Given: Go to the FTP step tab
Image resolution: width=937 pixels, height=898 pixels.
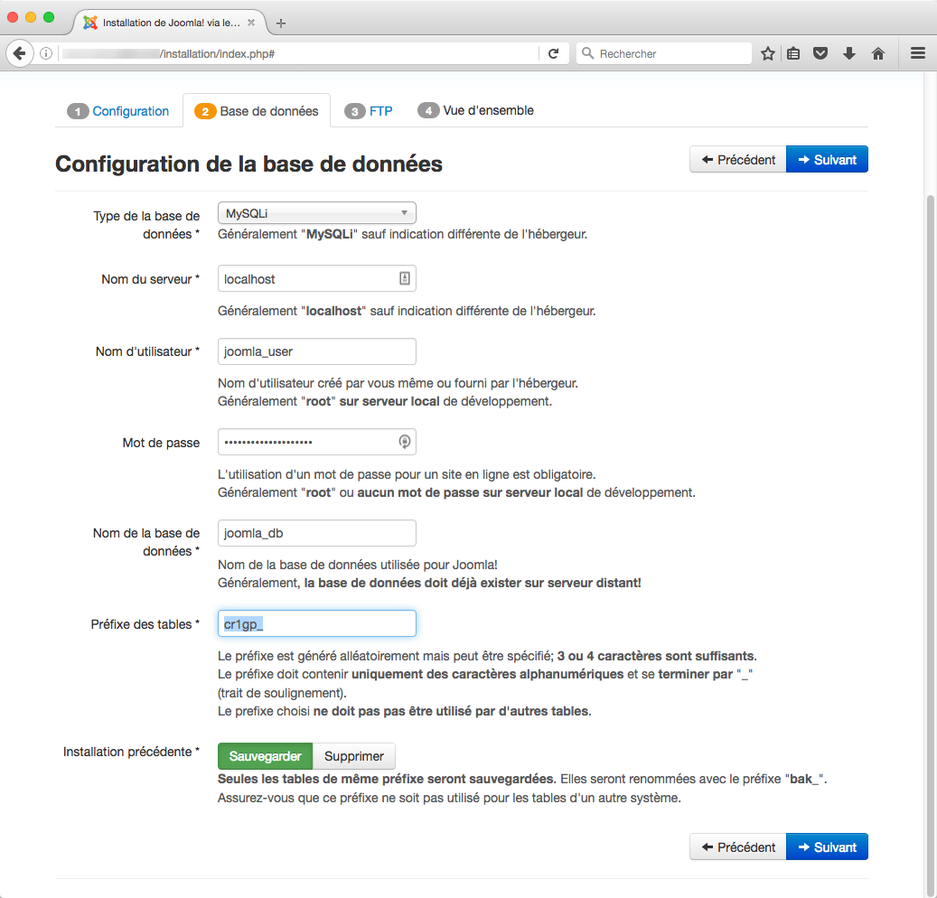Looking at the screenshot, I should (x=369, y=111).
